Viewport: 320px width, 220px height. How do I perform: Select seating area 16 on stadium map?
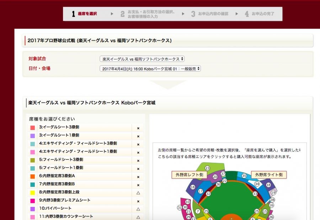click(x=271, y=205)
